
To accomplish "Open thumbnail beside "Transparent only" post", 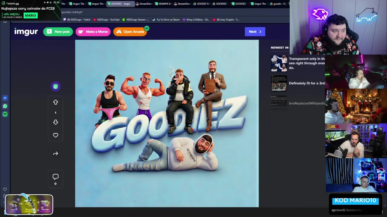I will 279,63.
